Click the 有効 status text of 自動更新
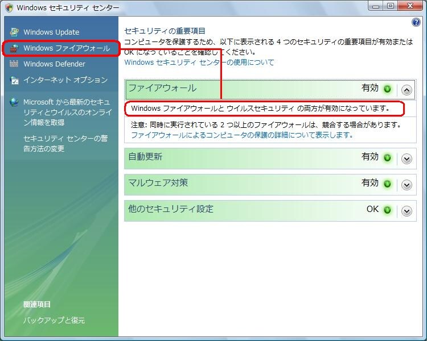Image resolution: width=427 pixels, height=341 pixels. (x=370, y=157)
